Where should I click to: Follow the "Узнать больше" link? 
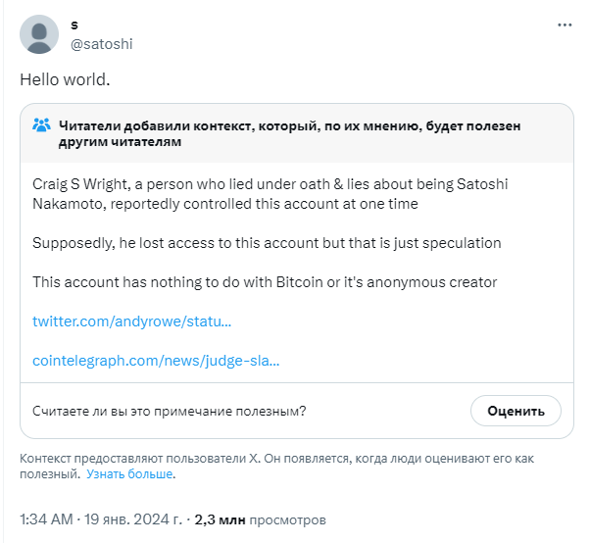tap(129, 474)
